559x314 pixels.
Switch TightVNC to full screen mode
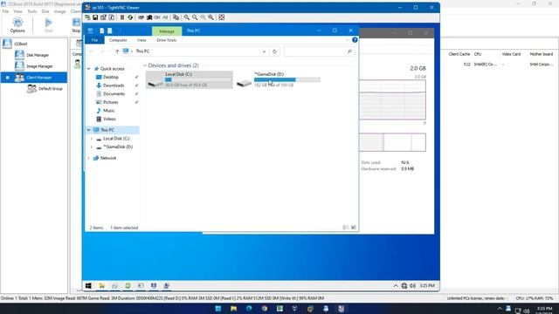click(221, 17)
